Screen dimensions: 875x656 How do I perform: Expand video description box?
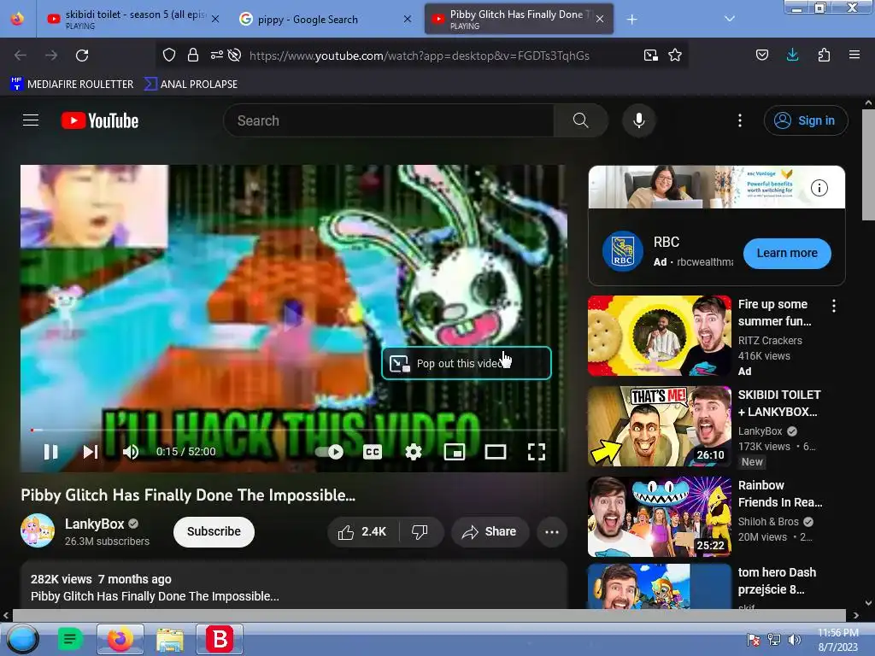click(294, 586)
